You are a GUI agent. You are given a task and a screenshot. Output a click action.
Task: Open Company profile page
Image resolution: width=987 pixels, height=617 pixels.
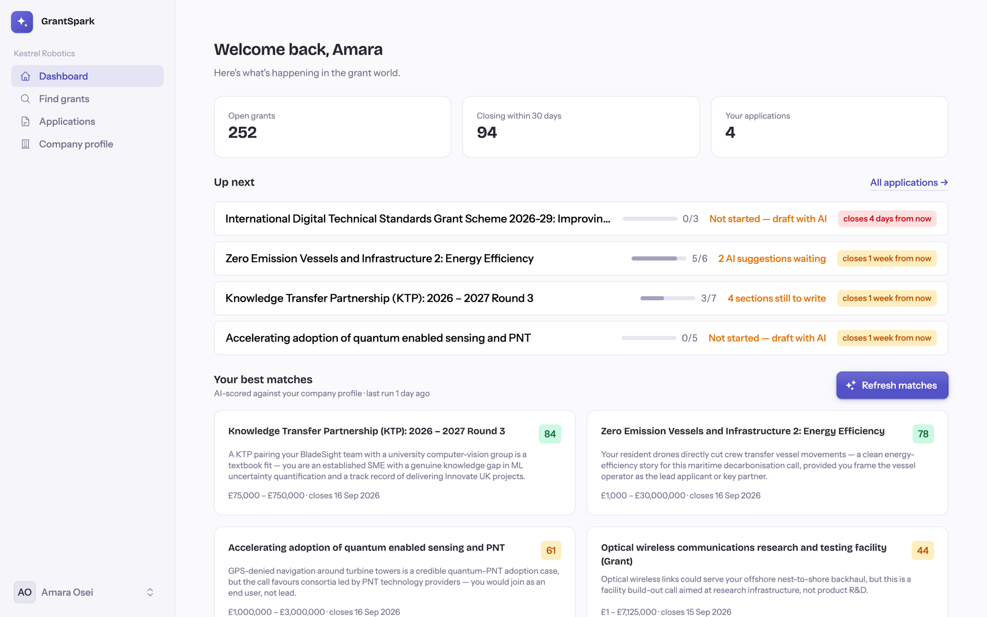point(87,144)
